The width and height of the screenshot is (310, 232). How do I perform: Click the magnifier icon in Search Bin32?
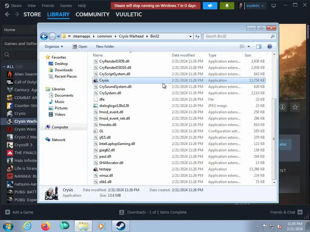272,36
